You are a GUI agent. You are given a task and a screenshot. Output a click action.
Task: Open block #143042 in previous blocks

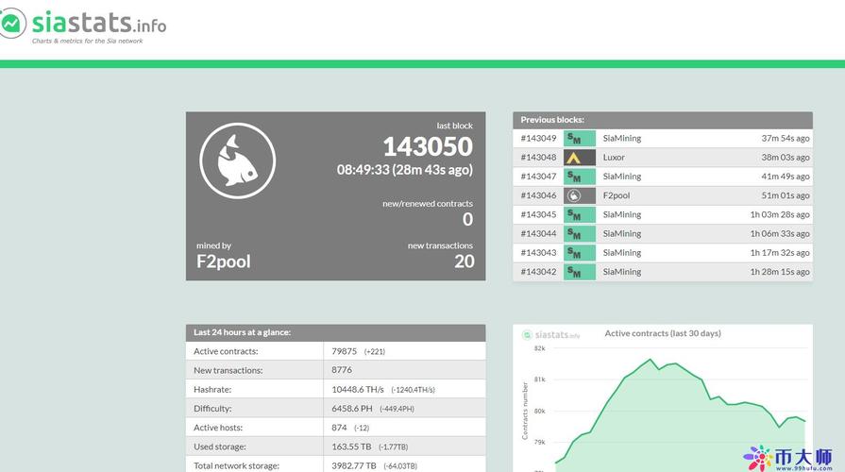538,272
